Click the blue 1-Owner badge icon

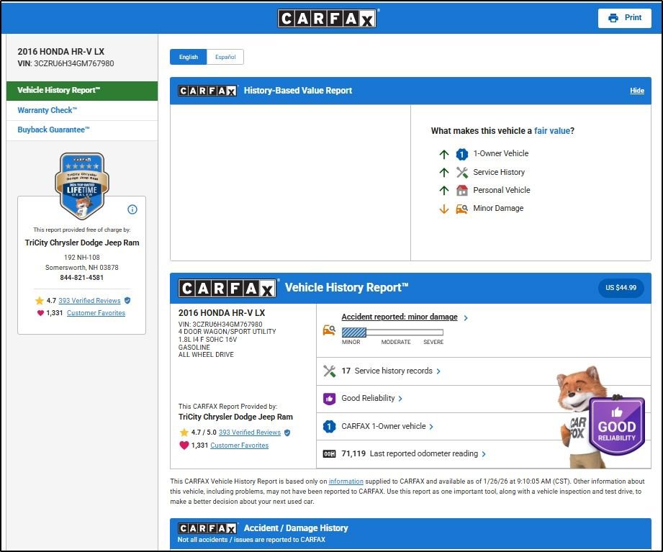click(329, 427)
